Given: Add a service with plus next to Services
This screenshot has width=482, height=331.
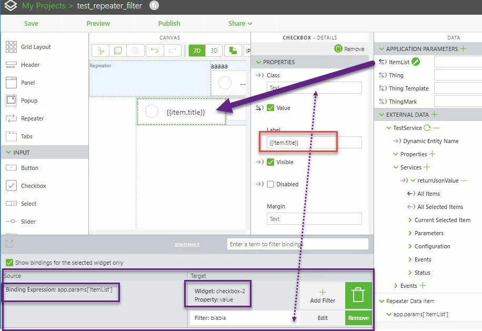Looking at the screenshot, I should (x=427, y=167).
